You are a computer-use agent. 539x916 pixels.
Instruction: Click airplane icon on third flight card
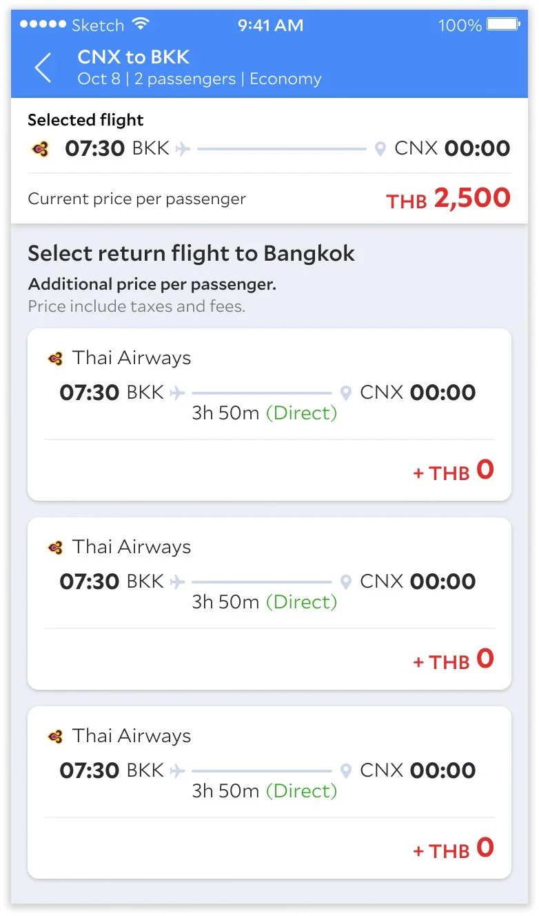[178, 770]
